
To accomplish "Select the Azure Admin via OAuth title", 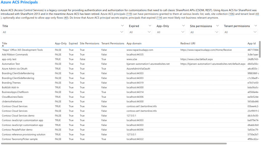I will [x=15, y=69].
